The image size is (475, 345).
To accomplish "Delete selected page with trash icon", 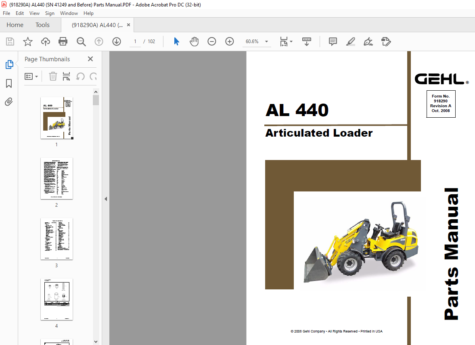I will [x=53, y=76].
